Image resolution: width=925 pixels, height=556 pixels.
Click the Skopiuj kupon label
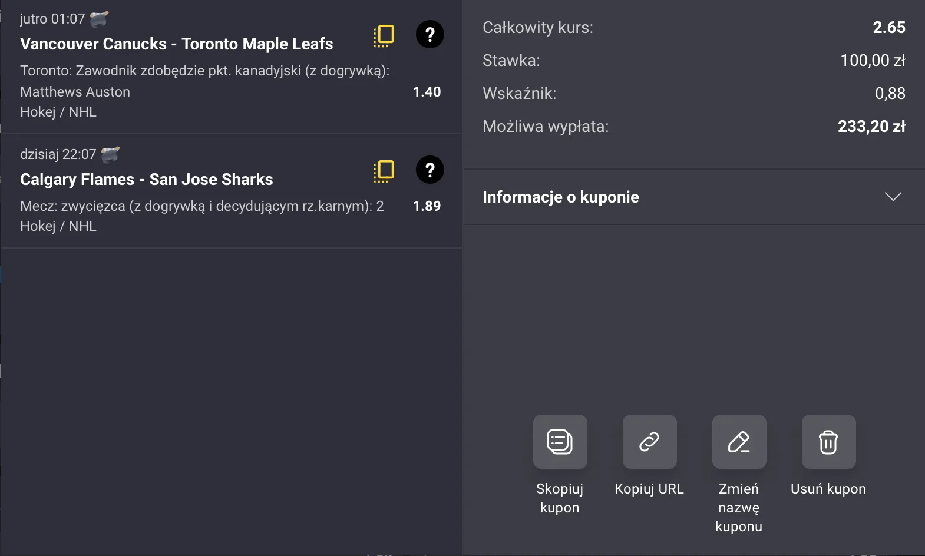pyautogui.click(x=560, y=498)
